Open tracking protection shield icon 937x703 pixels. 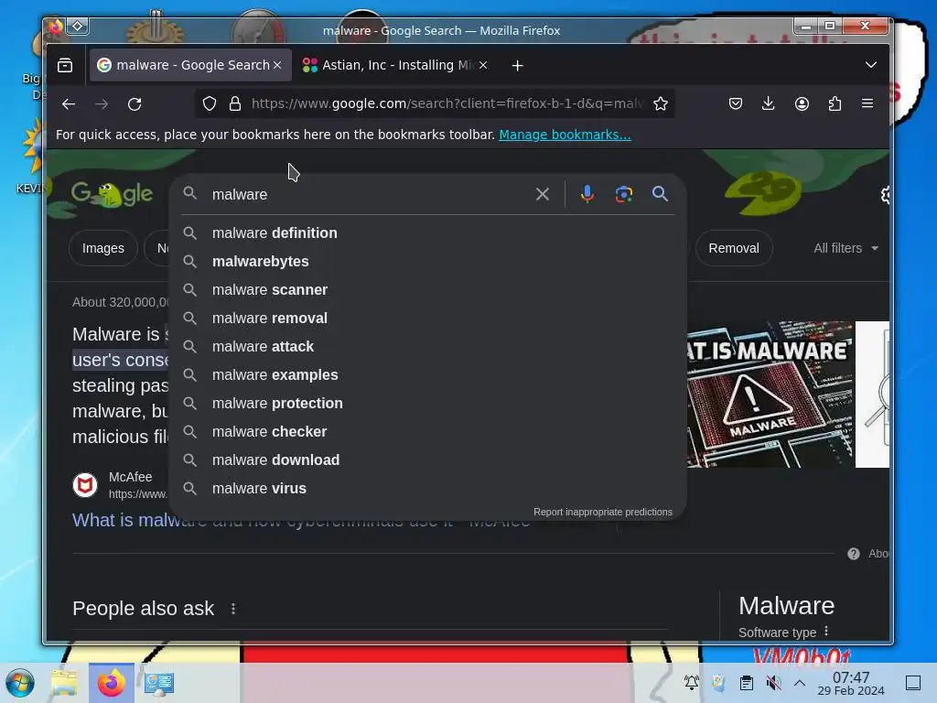[x=210, y=104]
